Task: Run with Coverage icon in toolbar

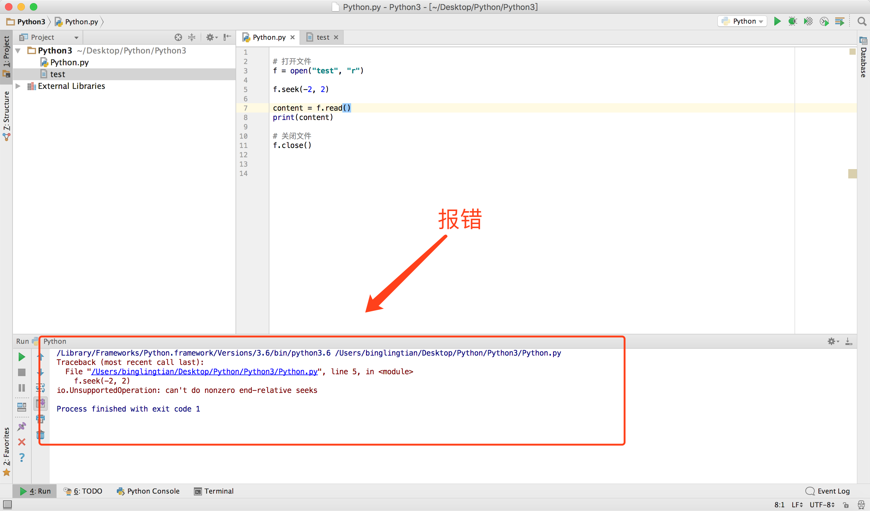Action: point(808,21)
